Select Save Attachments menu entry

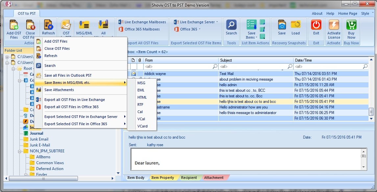click(x=81, y=90)
